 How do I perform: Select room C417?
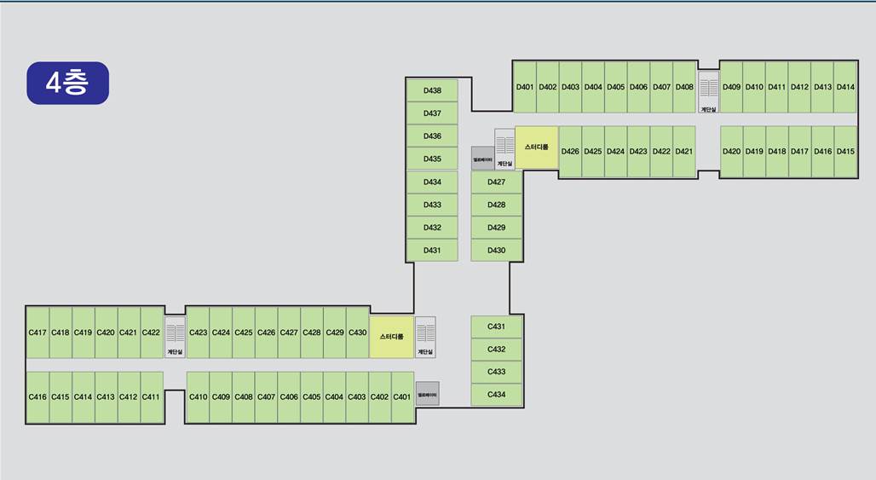click(37, 333)
